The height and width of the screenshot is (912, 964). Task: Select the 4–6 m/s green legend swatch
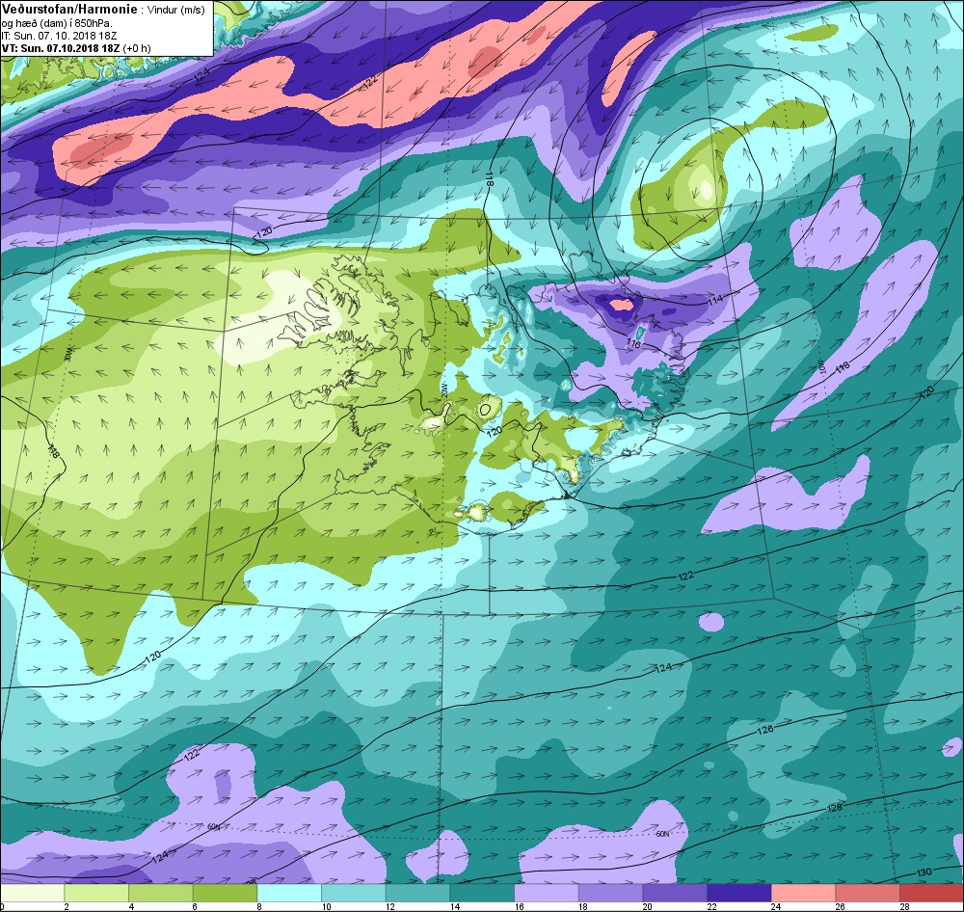(160, 893)
